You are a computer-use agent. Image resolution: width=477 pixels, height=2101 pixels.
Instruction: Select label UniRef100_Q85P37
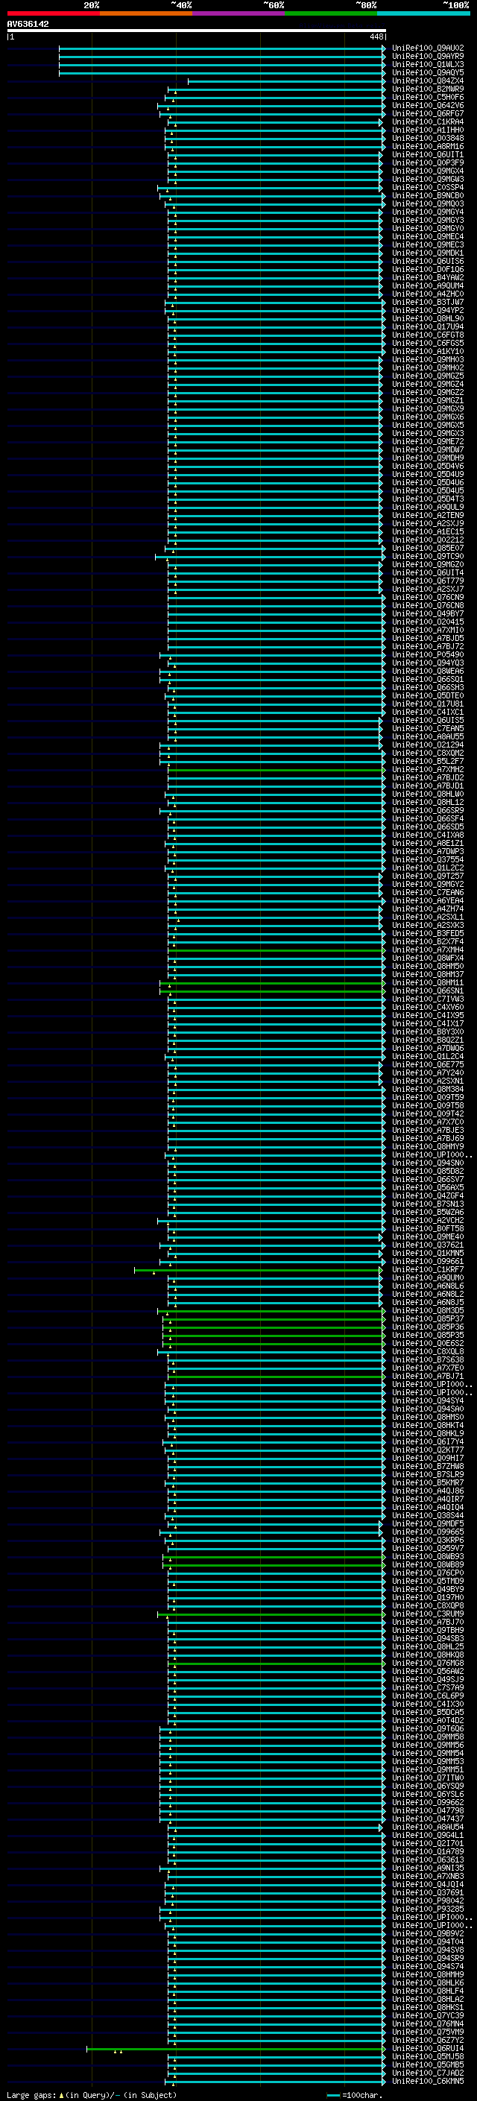tap(428, 1319)
